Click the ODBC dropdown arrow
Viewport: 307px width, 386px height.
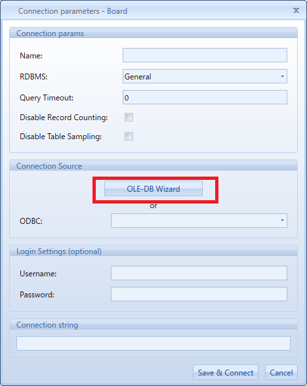tap(282, 221)
